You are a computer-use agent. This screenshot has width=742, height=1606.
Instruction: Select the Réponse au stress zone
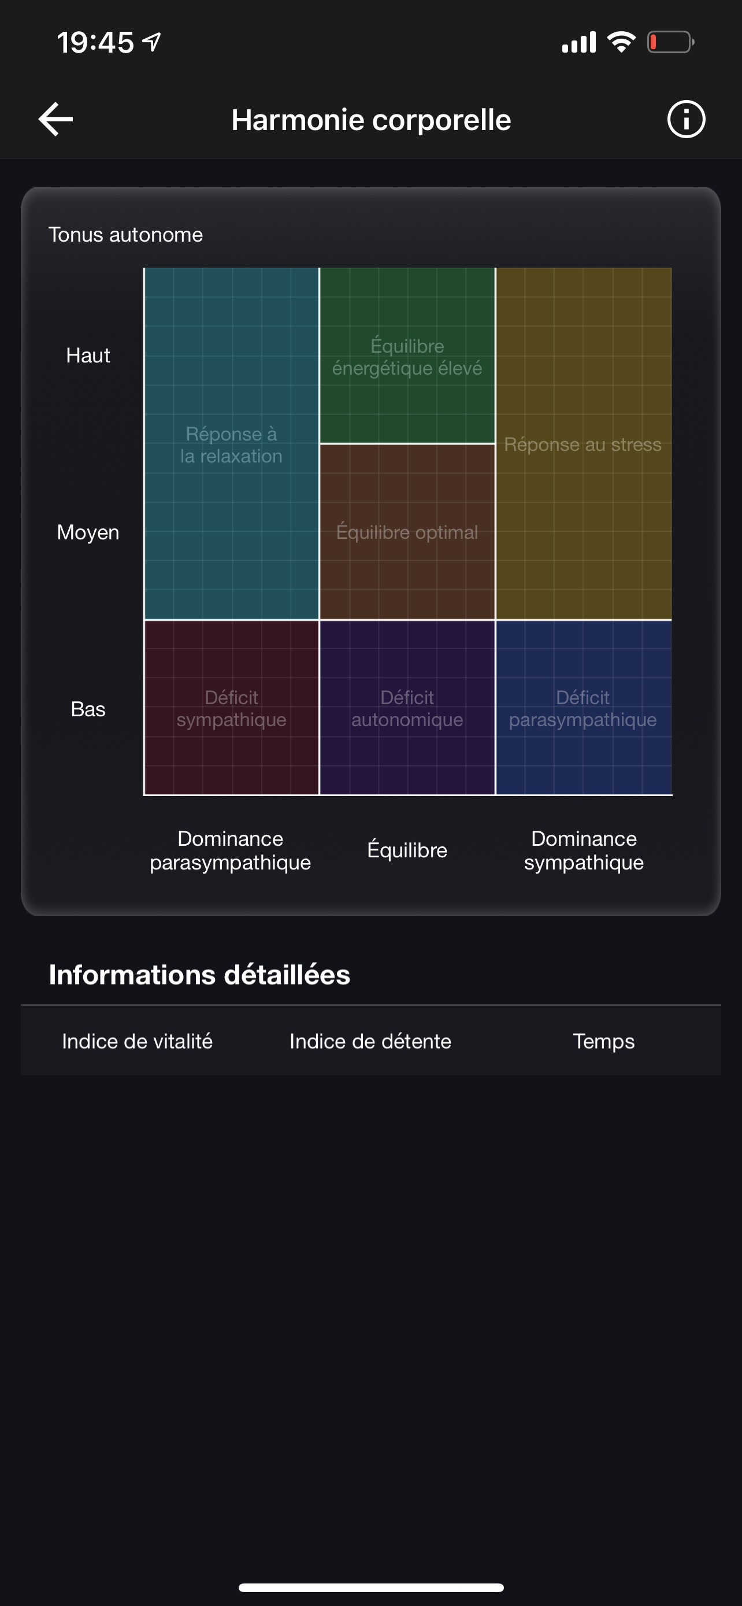(x=583, y=444)
